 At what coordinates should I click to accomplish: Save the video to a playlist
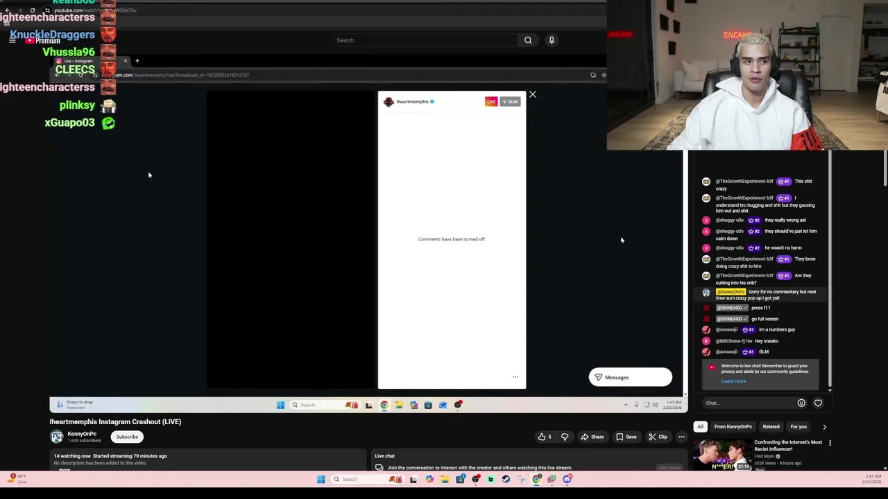click(x=626, y=437)
